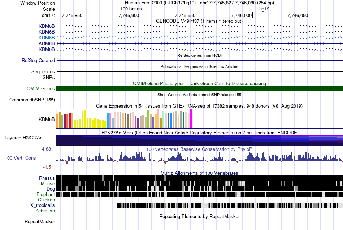
Task: Click the bottommost KDM6B GENCODE transcript label
Action: pos(47,49)
